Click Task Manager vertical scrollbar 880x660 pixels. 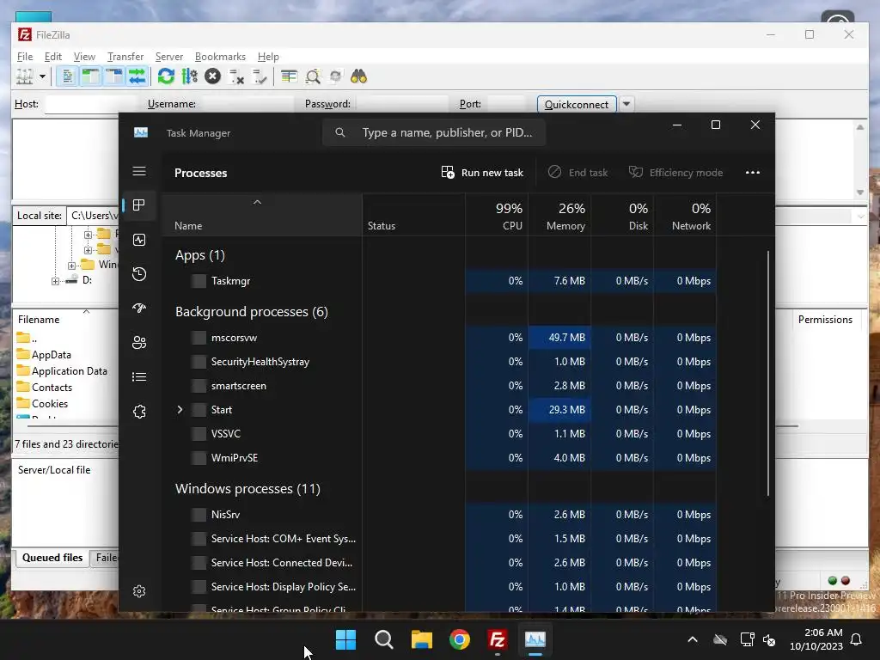tap(767, 373)
